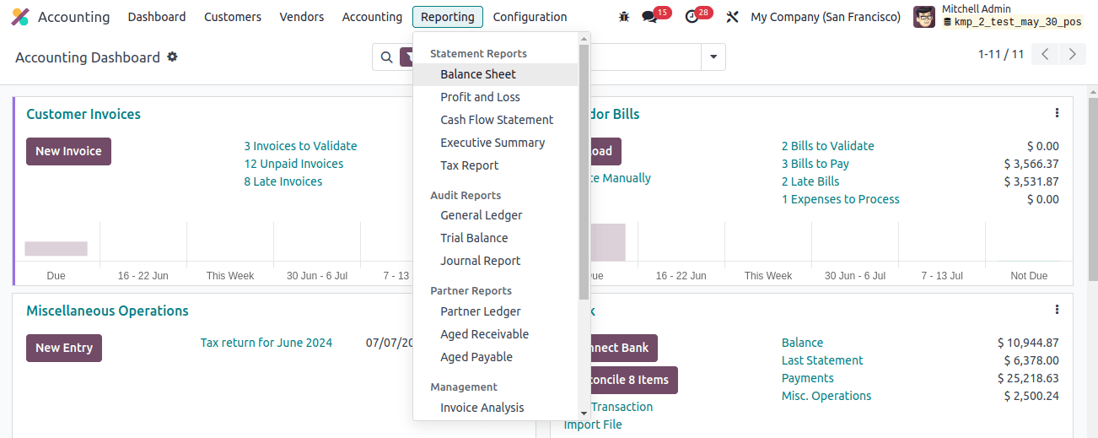The image size is (1098, 438).
Task: Open Trial Balance report
Action: pyautogui.click(x=496, y=238)
